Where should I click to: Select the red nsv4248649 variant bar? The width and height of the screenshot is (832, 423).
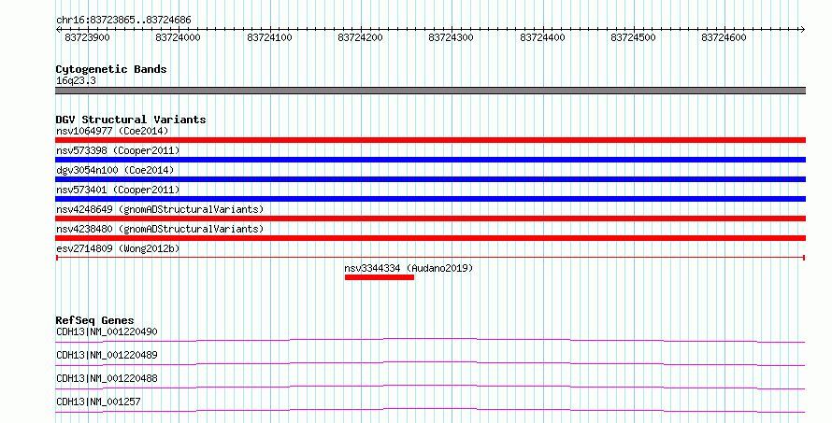click(x=430, y=219)
